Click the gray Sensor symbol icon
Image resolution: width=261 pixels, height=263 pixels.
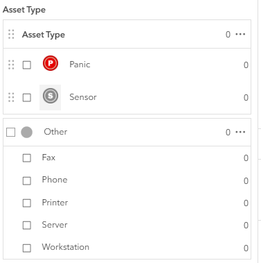(x=51, y=96)
